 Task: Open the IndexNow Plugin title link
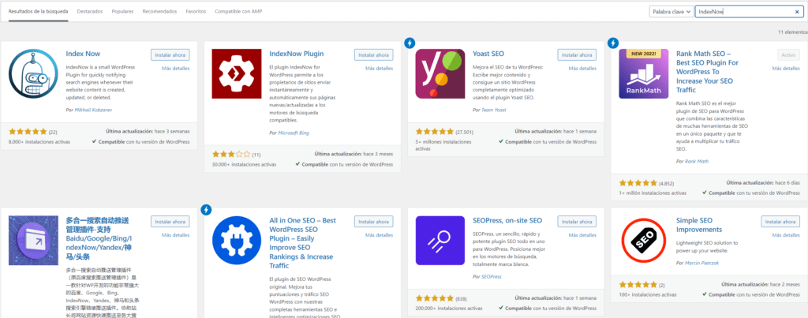[x=297, y=54]
